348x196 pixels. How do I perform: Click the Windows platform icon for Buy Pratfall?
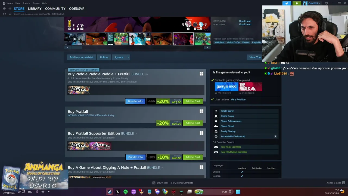click(x=201, y=111)
